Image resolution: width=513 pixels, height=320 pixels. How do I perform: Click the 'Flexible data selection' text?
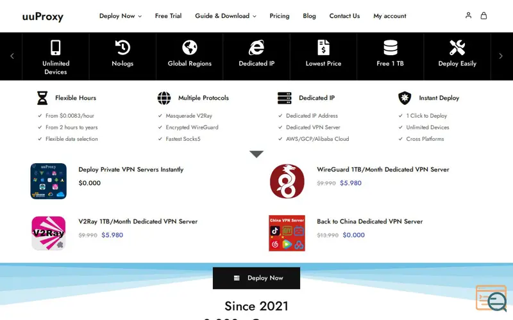point(72,139)
